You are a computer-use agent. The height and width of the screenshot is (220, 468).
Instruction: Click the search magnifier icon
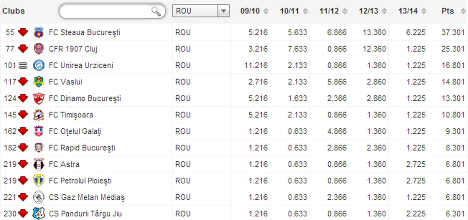click(156, 12)
